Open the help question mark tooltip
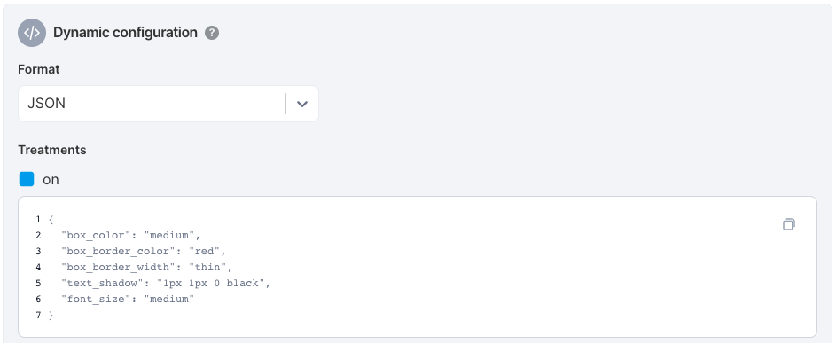 (212, 33)
